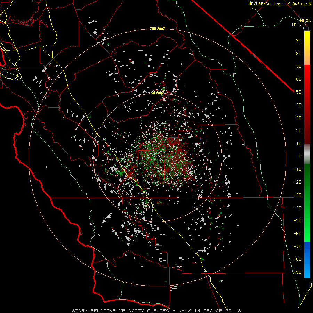Click the 90 knot scale value
The image size is (313, 313).
pos(299,41)
